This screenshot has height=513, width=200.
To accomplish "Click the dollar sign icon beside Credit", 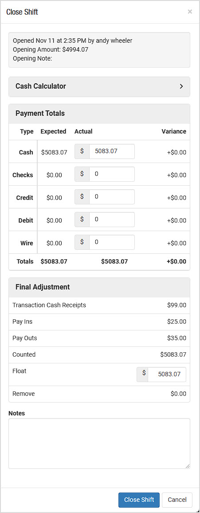I will (x=82, y=197).
